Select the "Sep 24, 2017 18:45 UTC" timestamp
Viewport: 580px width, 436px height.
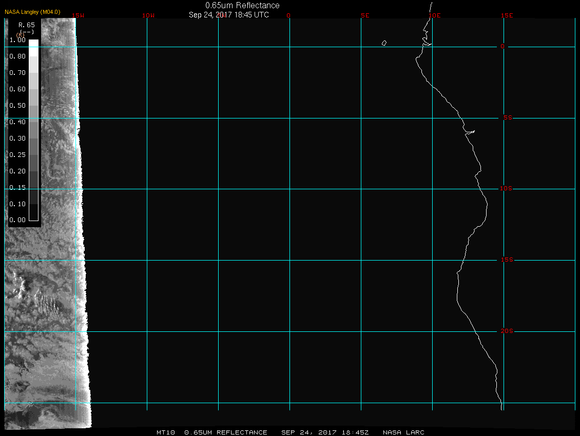[x=229, y=15]
